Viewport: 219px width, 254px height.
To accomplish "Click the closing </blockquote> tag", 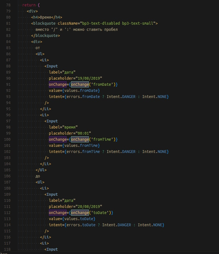I will pos(46,36).
